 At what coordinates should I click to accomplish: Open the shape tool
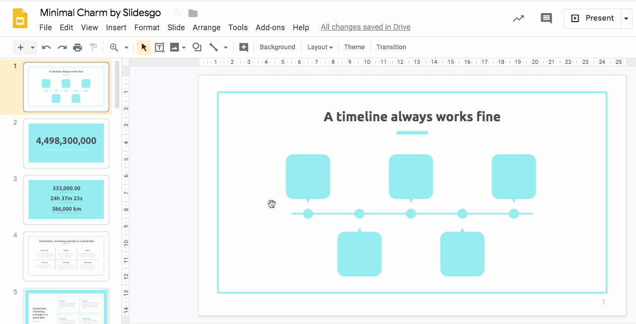click(x=197, y=47)
